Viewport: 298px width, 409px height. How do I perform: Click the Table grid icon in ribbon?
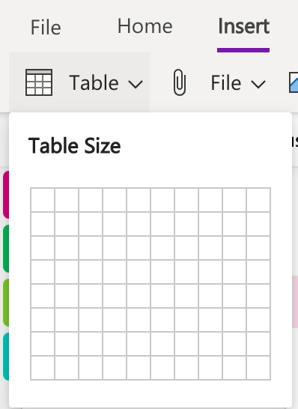[39, 82]
